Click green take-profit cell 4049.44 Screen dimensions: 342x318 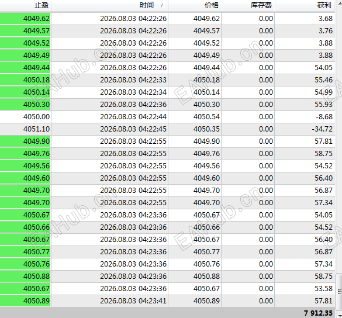25,68
